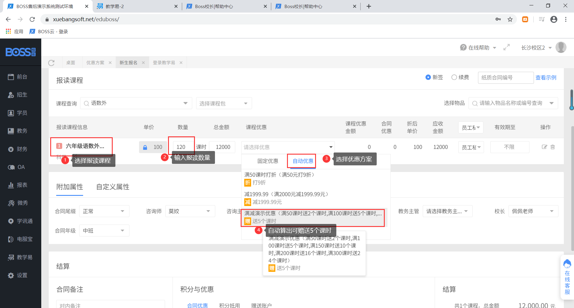Click the 查看示例 link

(546, 78)
